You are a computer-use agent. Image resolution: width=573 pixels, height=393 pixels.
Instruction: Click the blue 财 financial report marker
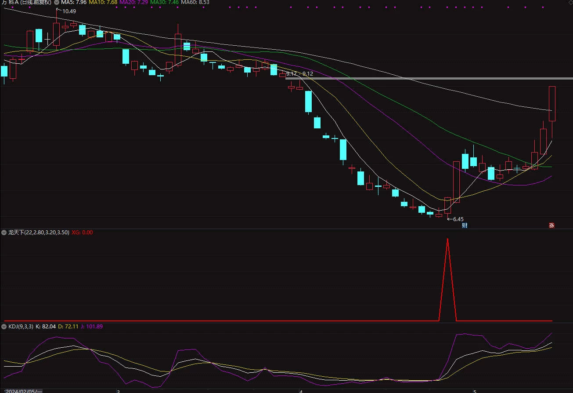coord(465,226)
